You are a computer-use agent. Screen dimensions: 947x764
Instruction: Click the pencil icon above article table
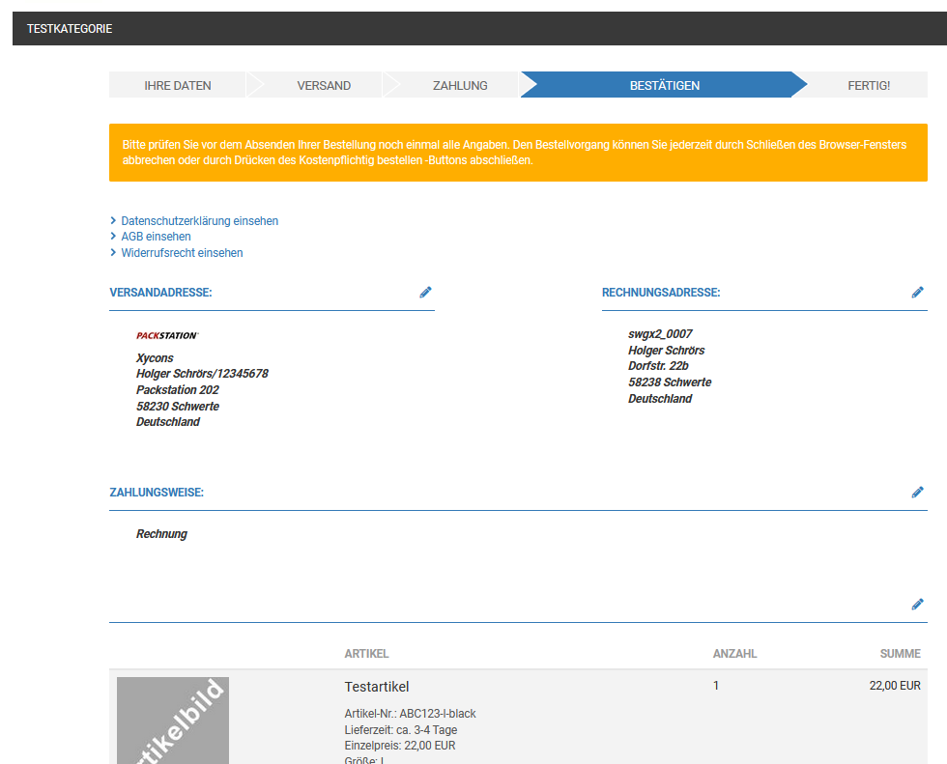[917, 604]
